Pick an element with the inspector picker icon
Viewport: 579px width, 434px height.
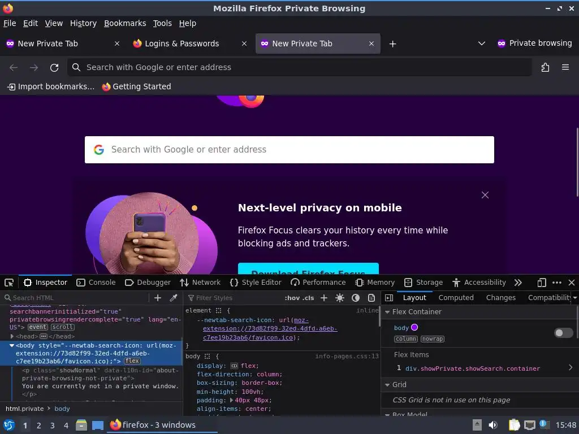(x=9, y=283)
